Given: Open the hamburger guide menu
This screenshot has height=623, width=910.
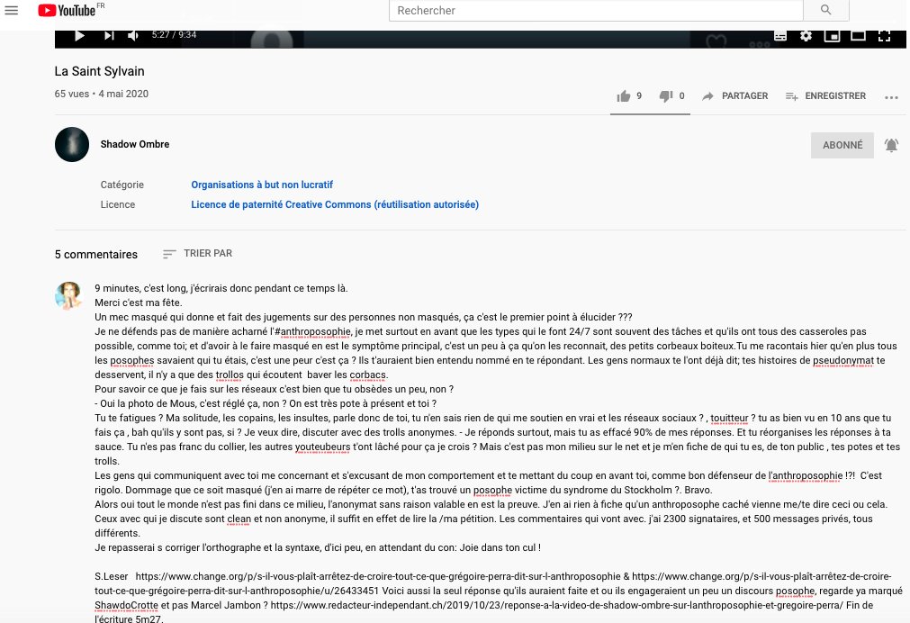Looking at the screenshot, I should (11, 10).
